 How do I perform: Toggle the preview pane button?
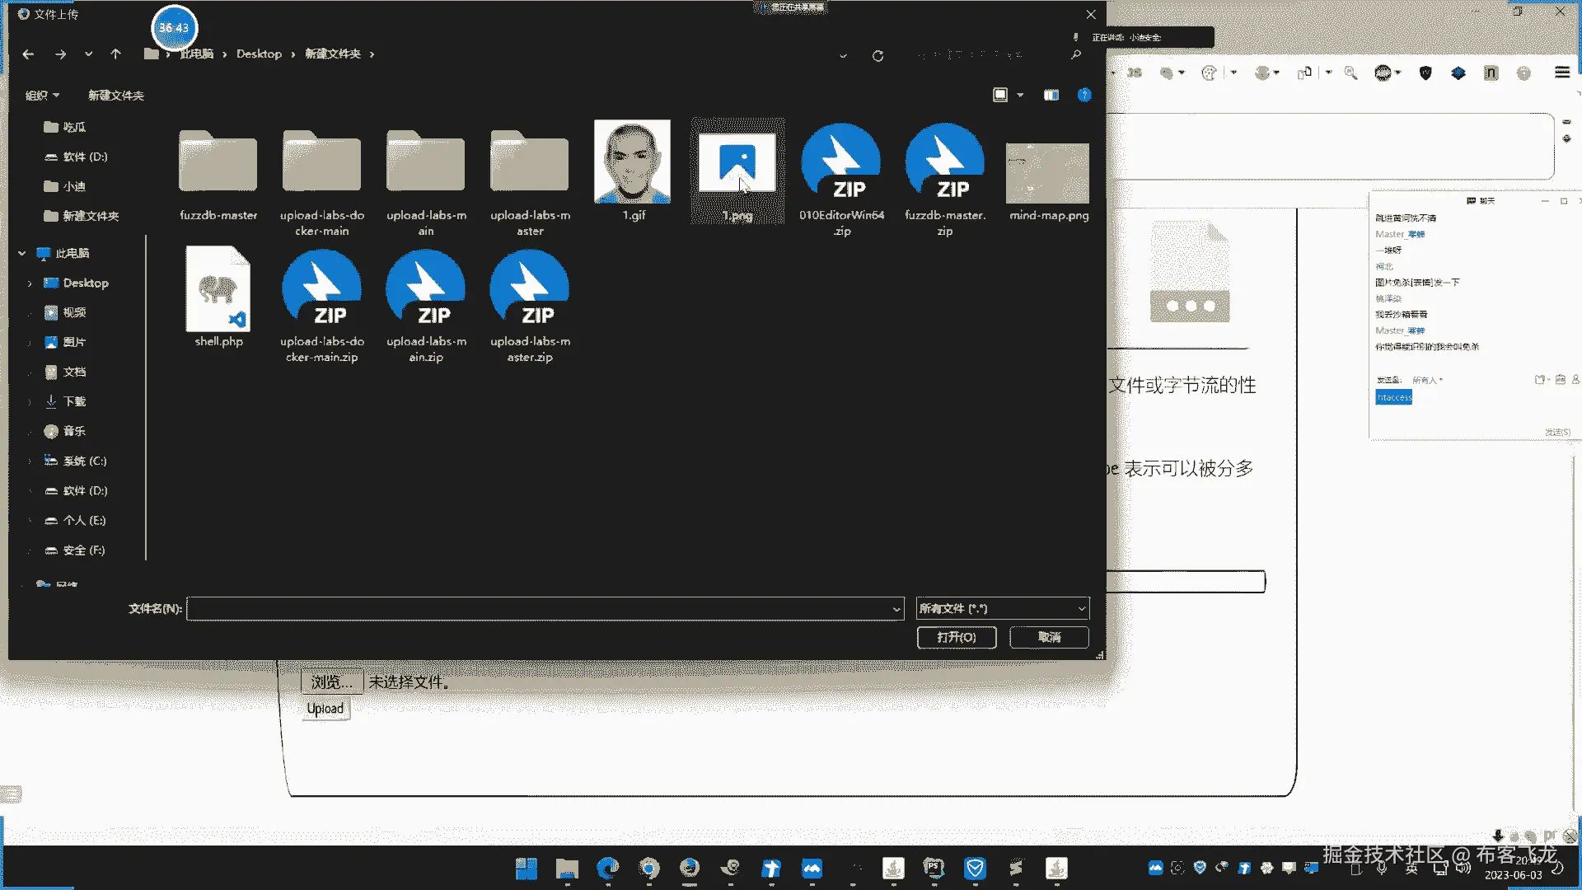pyautogui.click(x=1051, y=95)
